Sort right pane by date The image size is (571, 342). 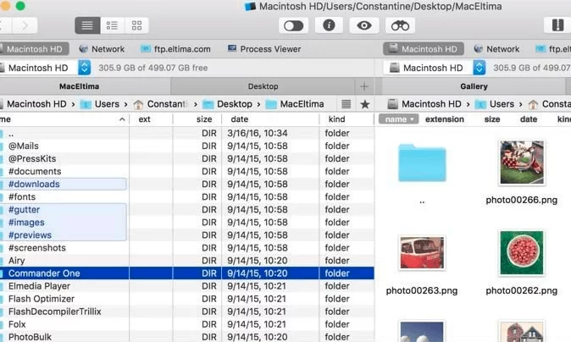click(529, 119)
